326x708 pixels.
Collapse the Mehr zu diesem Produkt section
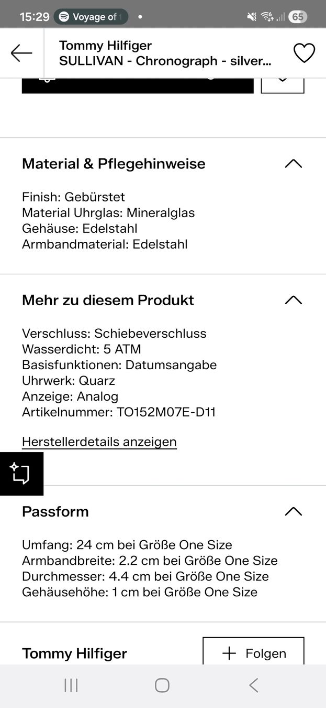click(293, 300)
